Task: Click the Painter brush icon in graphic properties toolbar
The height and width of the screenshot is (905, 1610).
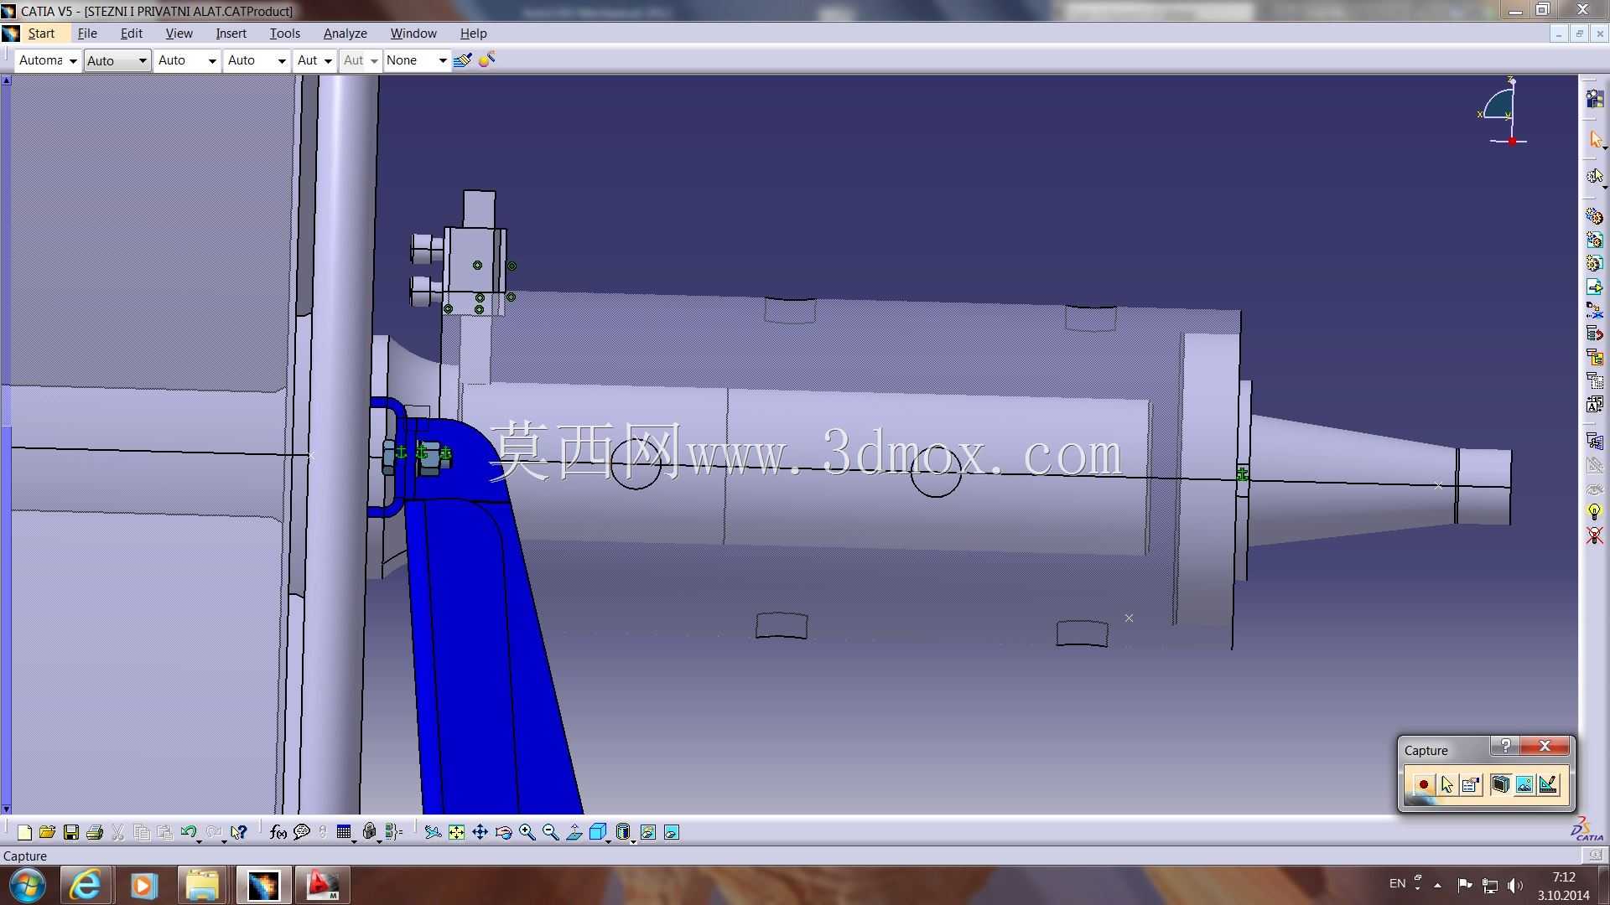Action: click(462, 60)
